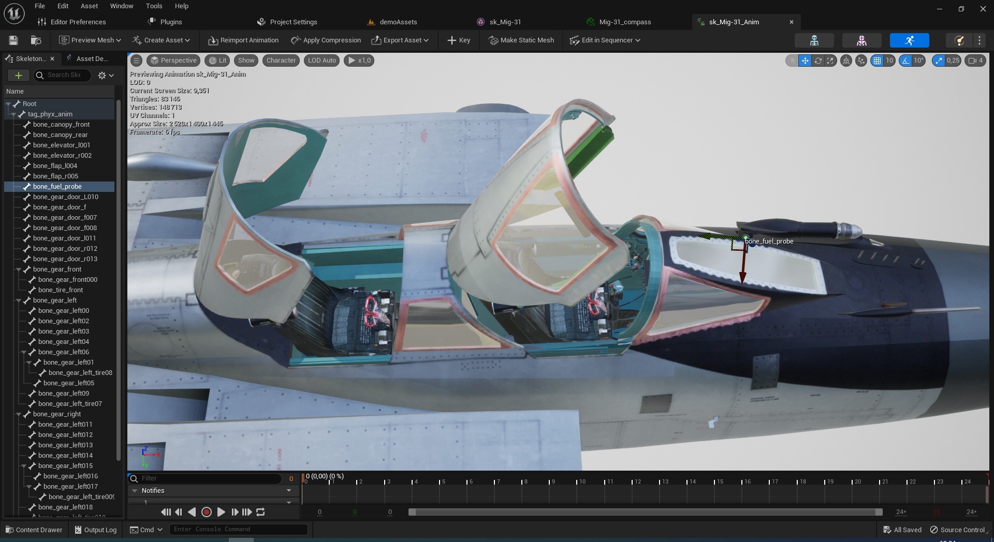Open the Lit view mode menu
Image resolution: width=994 pixels, height=542 pixels.
click(x=217, y=61)
